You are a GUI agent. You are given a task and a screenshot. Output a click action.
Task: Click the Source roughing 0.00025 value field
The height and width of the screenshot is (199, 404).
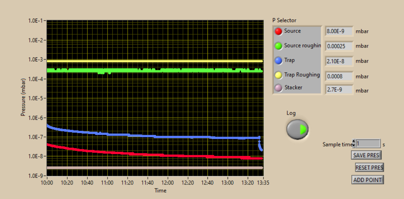click(x=338, y=46)
